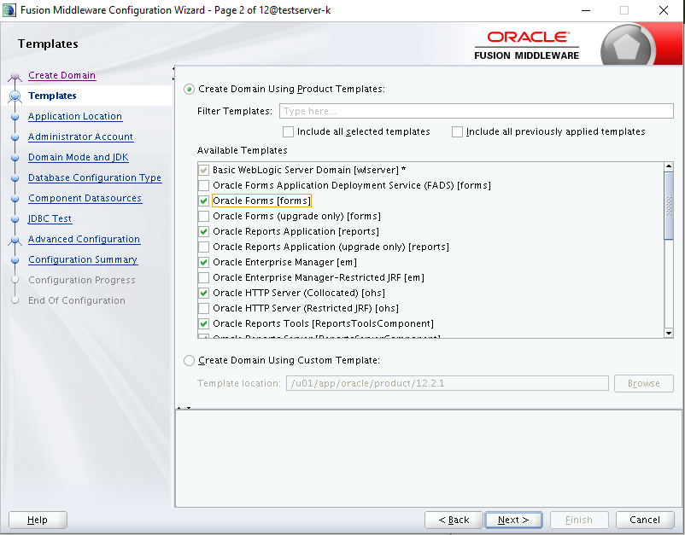The width and height of the screenshot is (685, 535).
Task: Enable Include all selected templates checkbox
Action: pyautogui.click(x=289, y=131)
